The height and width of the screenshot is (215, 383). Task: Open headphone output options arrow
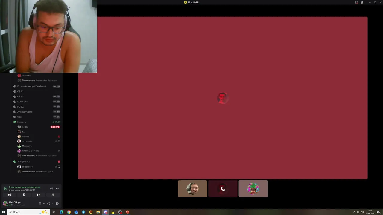point(52,204)
